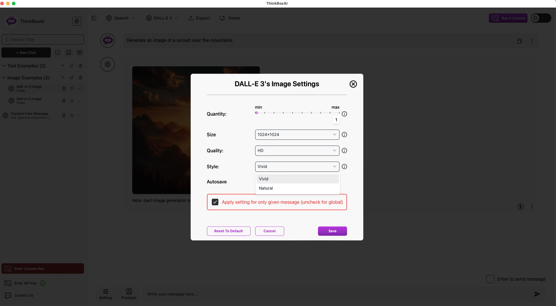The image size is (556, 306).
Task: Expand the Text Examples folder
Action: click(4, 66)
